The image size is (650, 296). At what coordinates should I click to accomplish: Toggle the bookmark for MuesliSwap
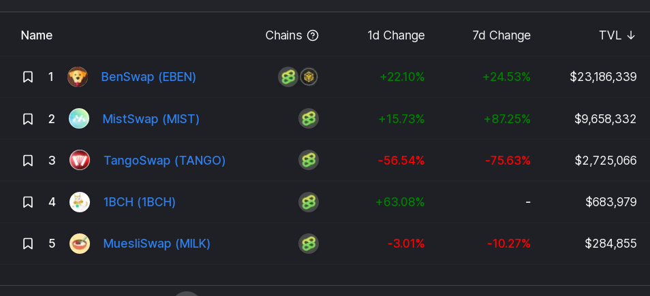click(x=28, y=244)
